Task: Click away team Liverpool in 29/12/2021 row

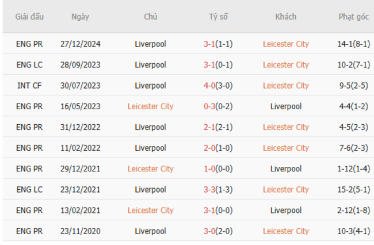Action: [x=285, y=169]
